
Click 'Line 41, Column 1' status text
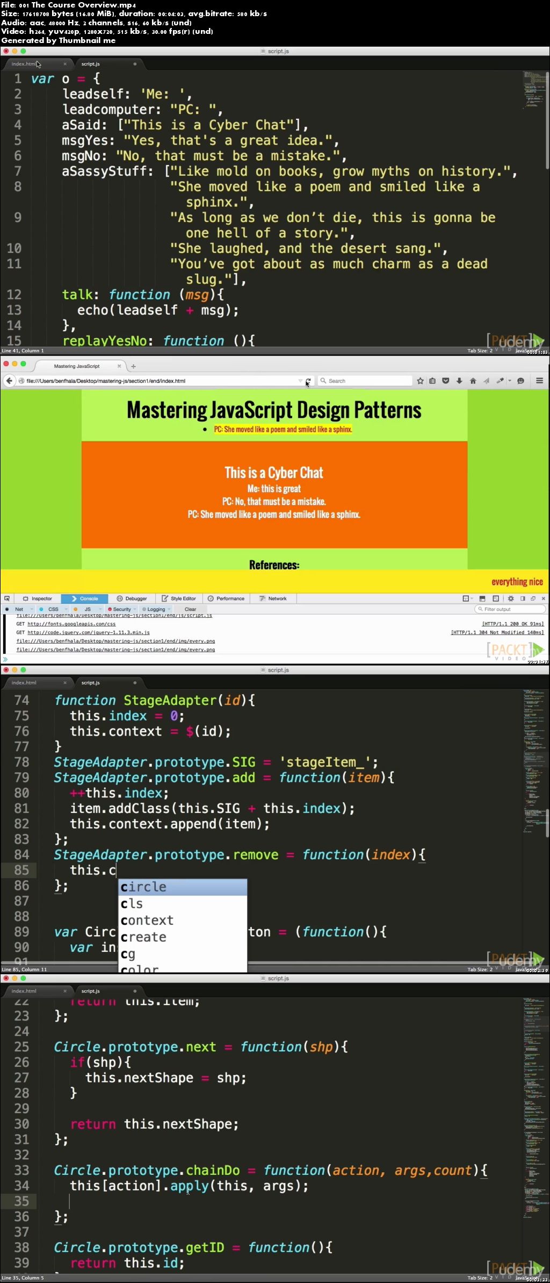[23, 351]
